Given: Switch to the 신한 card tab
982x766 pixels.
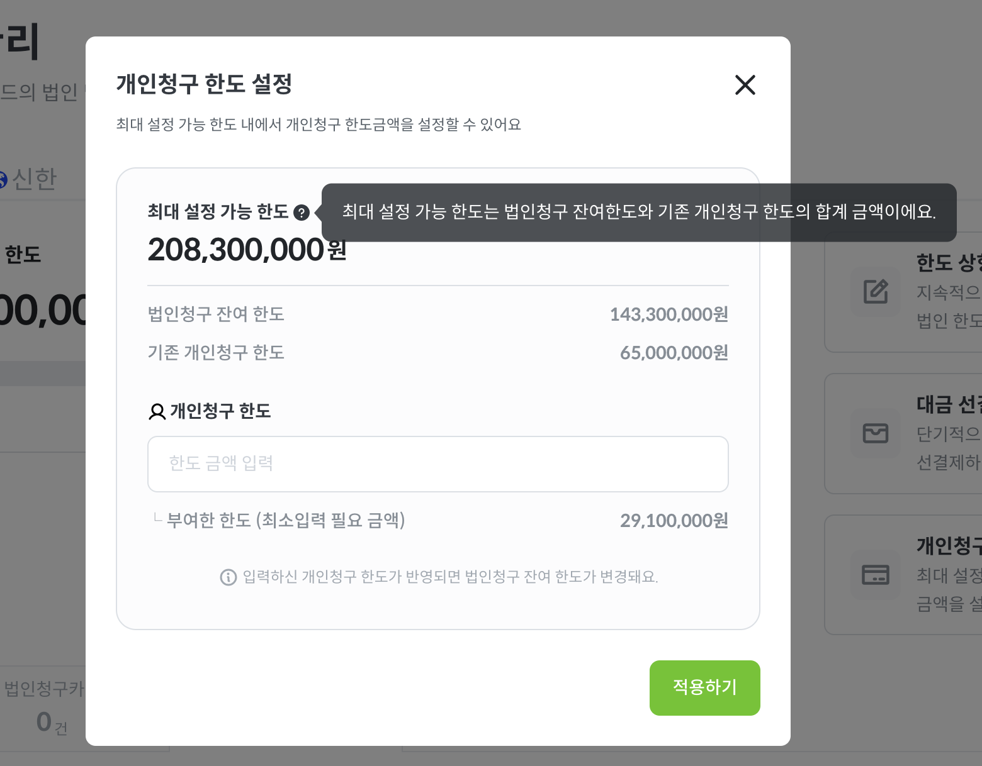Looking at the screenshot, I should point(34,179).
